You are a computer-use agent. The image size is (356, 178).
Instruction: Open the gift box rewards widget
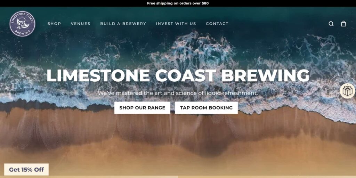point(348,91)
